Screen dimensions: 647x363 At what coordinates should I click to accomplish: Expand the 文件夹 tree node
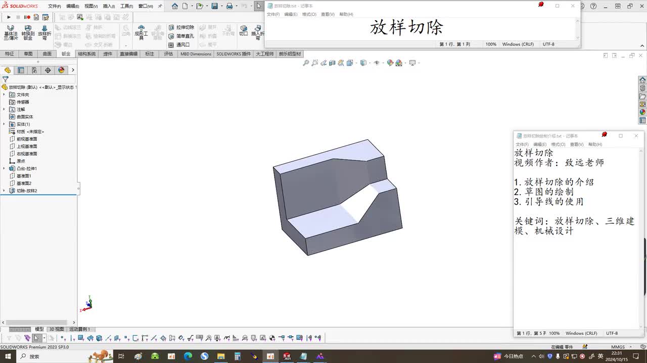click(4, 95)
